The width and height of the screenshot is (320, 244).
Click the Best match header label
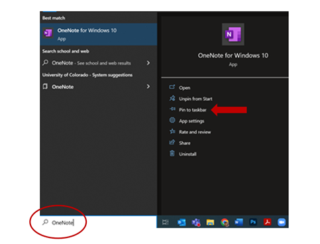pos(54,18)
